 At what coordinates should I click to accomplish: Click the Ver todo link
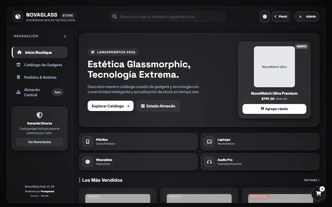(312, 180)
